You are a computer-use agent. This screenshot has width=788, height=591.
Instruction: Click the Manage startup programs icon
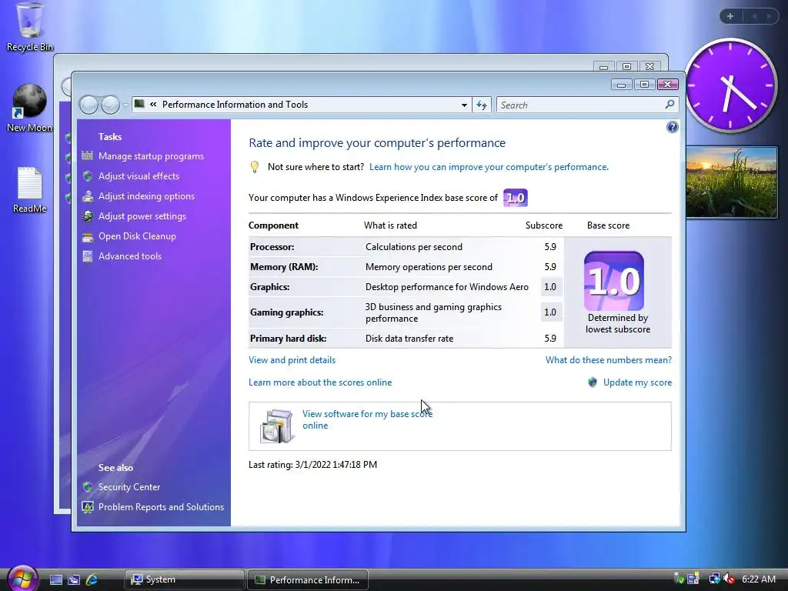(x=88, y=155)
